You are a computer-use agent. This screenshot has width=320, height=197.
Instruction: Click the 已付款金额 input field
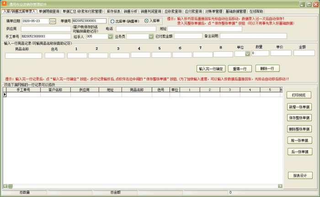point(188,36)
